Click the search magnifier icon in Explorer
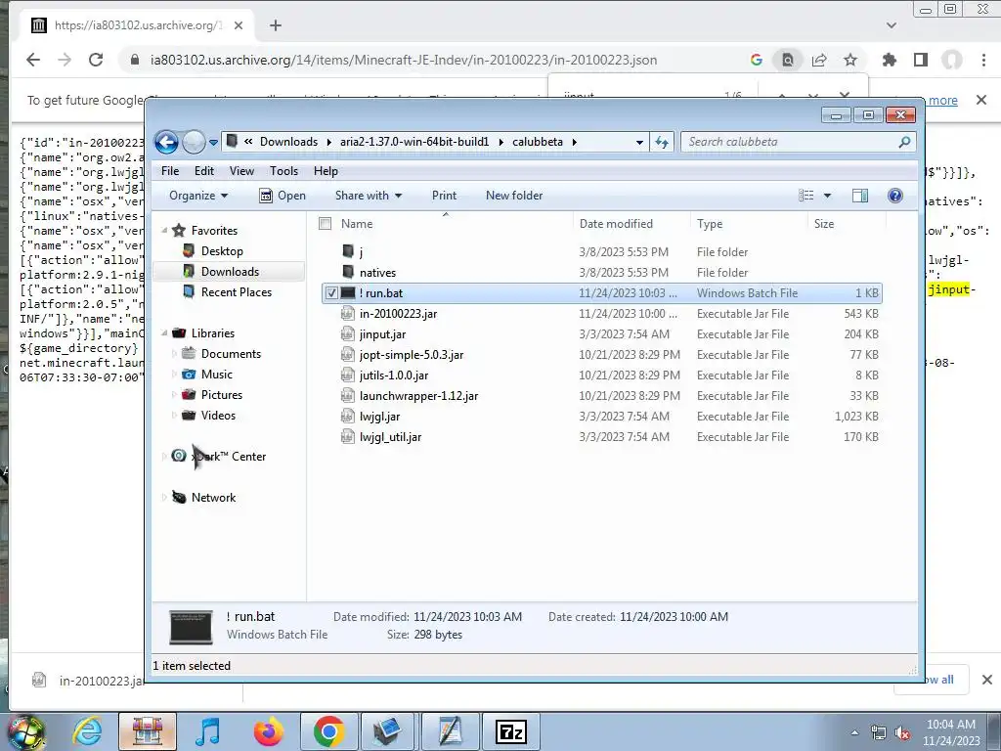Image resolution: width=1001 pixels, height=751 pixels. pos(904,142)
